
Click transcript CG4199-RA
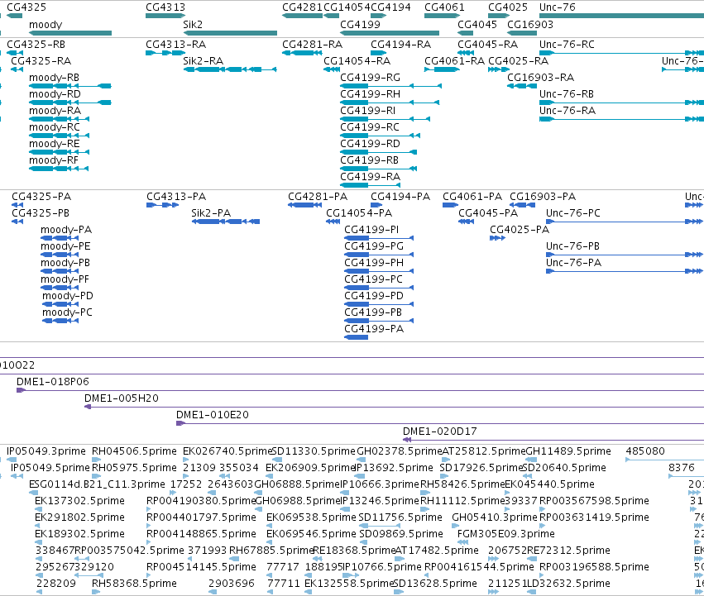click(x=370, y=185)
